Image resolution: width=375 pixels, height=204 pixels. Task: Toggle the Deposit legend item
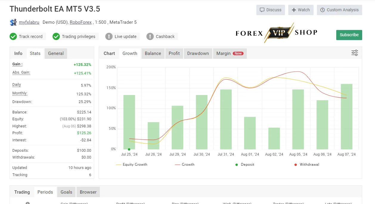click(x=245, y=165)
